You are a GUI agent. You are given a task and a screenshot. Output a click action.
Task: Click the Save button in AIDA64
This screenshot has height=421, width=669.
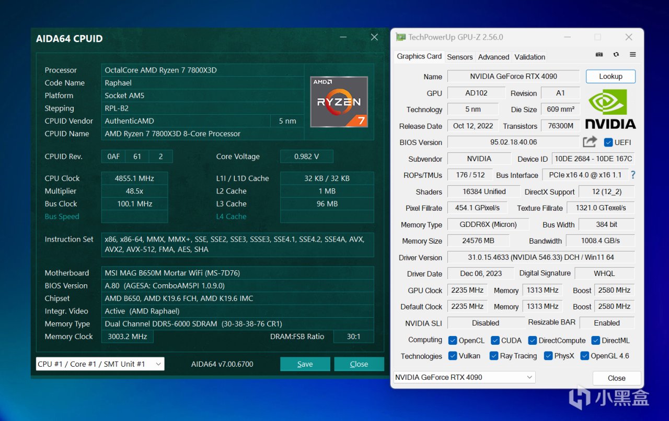point(305,364)
